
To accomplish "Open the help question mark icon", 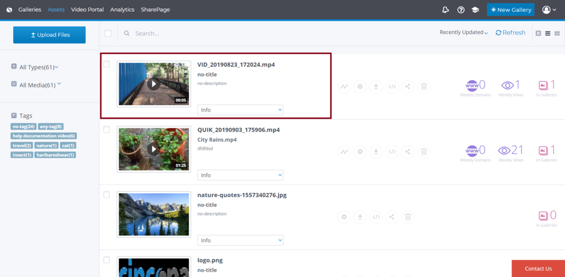I will pyautogui.click(x=461, y=10).
